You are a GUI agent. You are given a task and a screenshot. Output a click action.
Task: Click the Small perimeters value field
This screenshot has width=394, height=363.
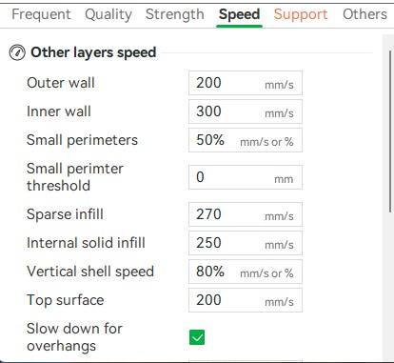coord(246,140)
